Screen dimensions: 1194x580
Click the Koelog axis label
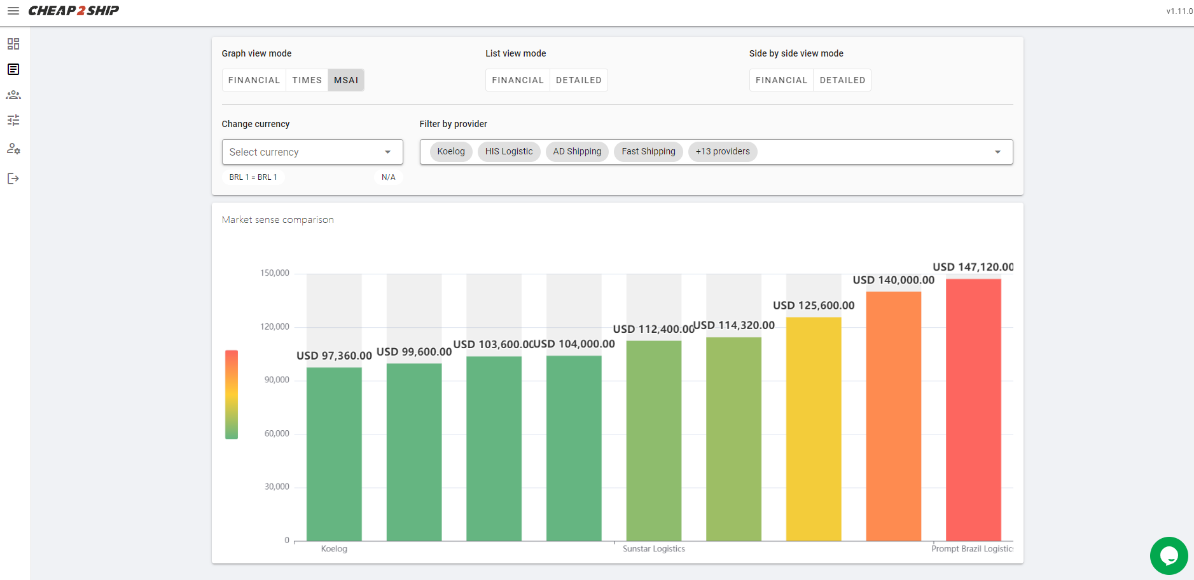pos(334,549)
